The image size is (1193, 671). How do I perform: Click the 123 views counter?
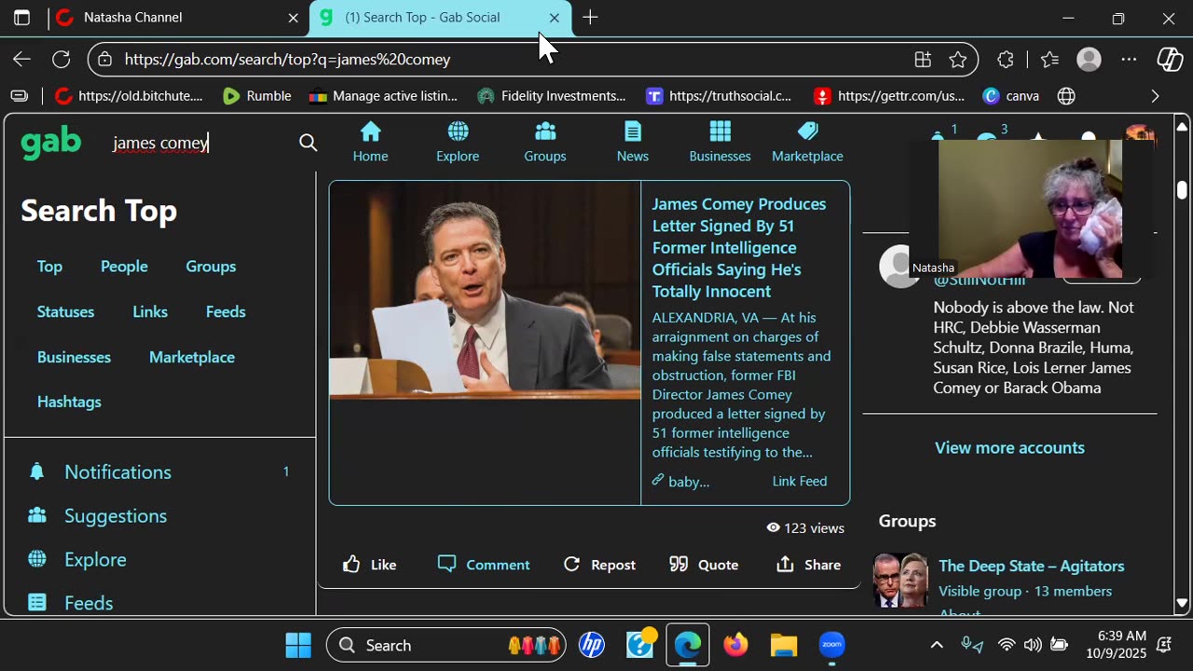pyautogui.click(x=805, y=527)
